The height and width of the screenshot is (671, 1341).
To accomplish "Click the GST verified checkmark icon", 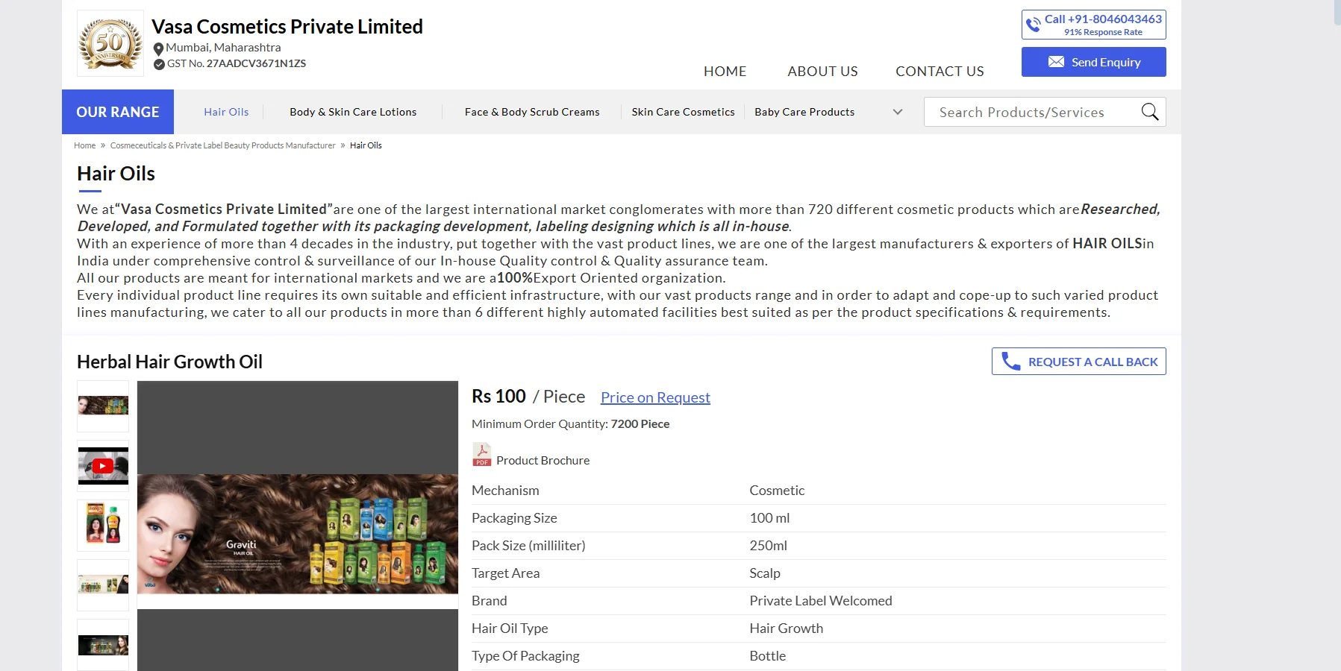I will (x=159, y=64).
